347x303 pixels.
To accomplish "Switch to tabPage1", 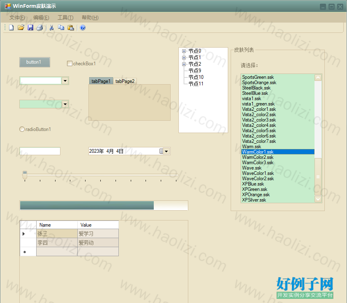I will coord(101,81).
